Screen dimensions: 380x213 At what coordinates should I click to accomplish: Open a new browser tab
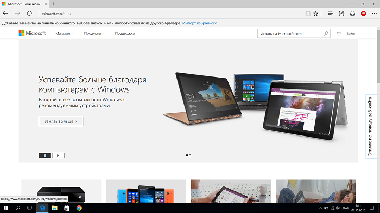coord(53,4)
